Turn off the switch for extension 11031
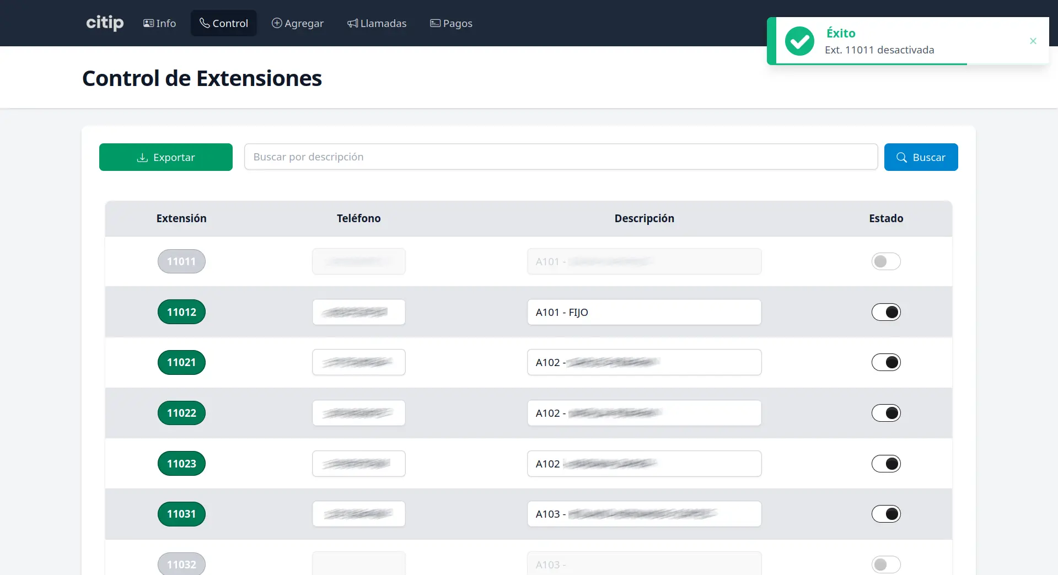 tap(885, 513)
